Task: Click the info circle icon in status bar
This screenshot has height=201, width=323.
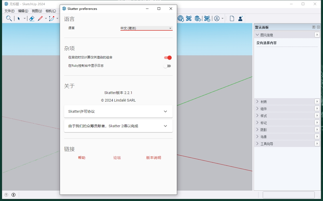Action: [x=14, y=195]
